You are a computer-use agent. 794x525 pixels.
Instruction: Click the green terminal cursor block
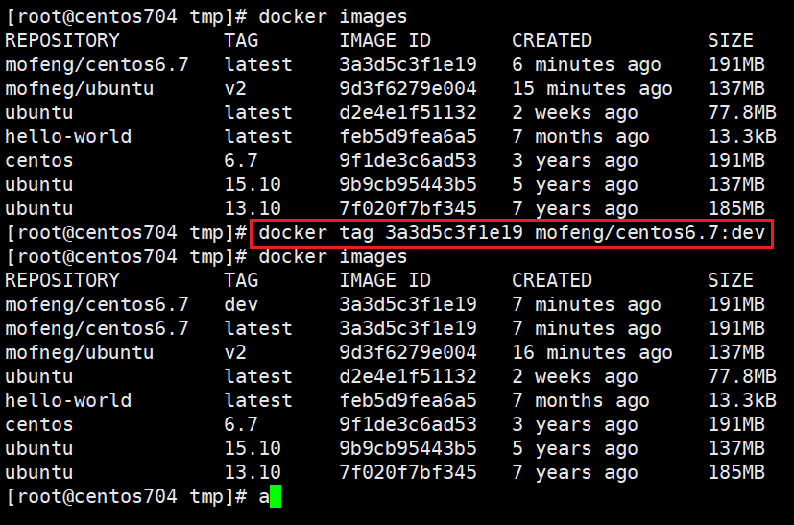click(276, 496)
